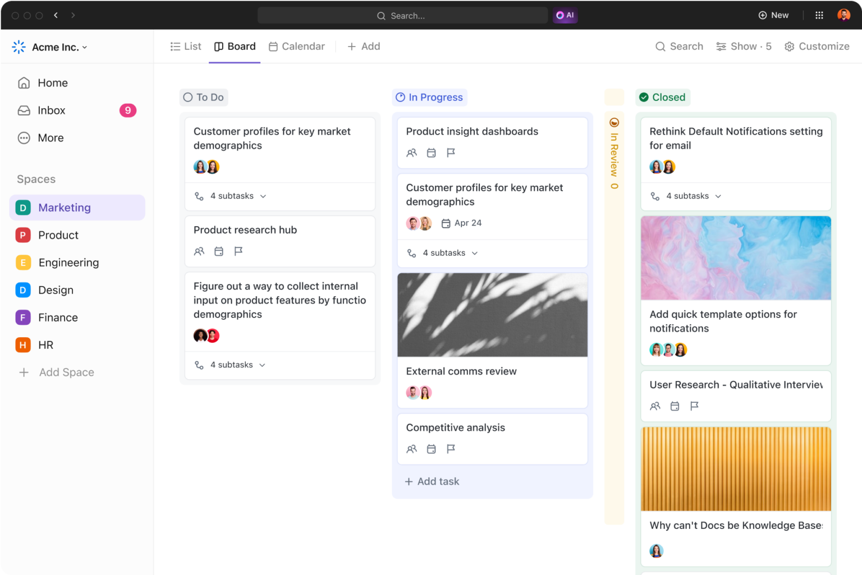Expand the collapsed In Review column
The width and height of the screenshot is (862, 575).
coord(614,157)
